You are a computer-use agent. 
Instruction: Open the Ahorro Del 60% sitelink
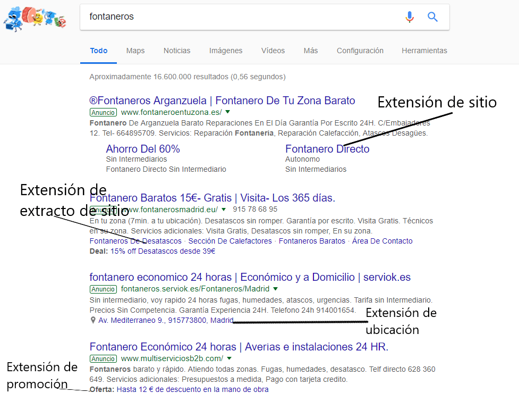coord(143,149)
